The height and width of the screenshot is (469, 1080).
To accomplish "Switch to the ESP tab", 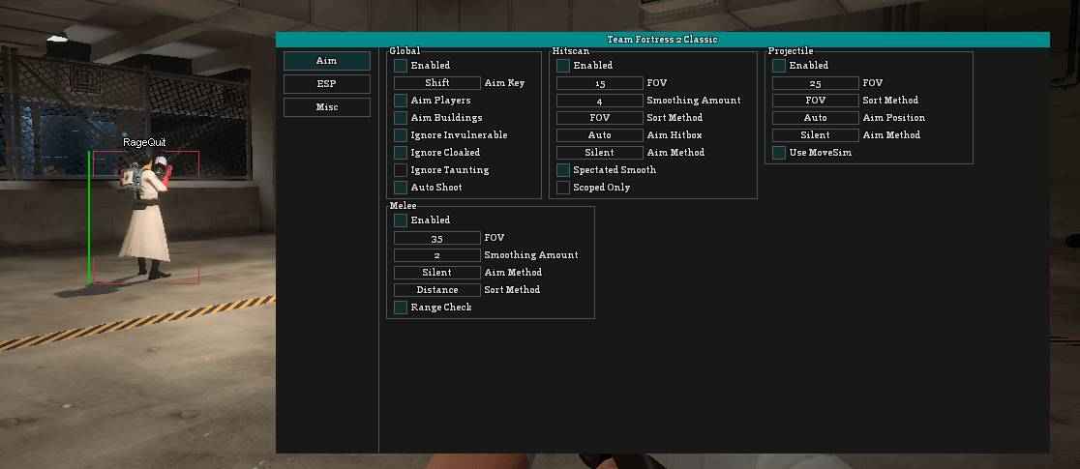I will (x=326, y=84).
